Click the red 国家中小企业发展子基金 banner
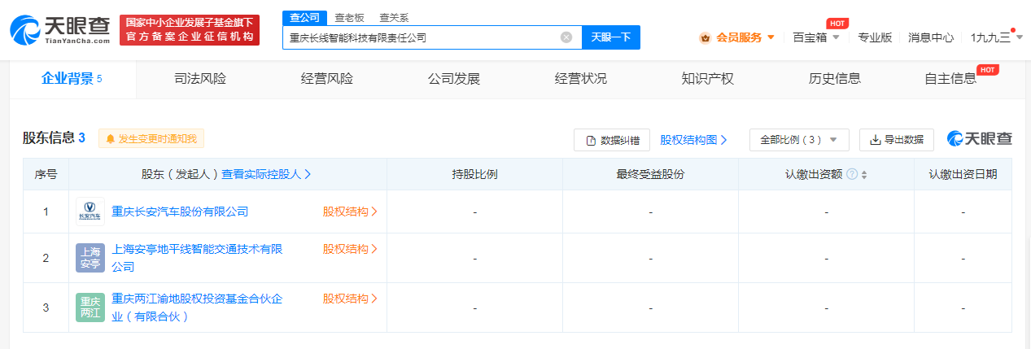 190,30
